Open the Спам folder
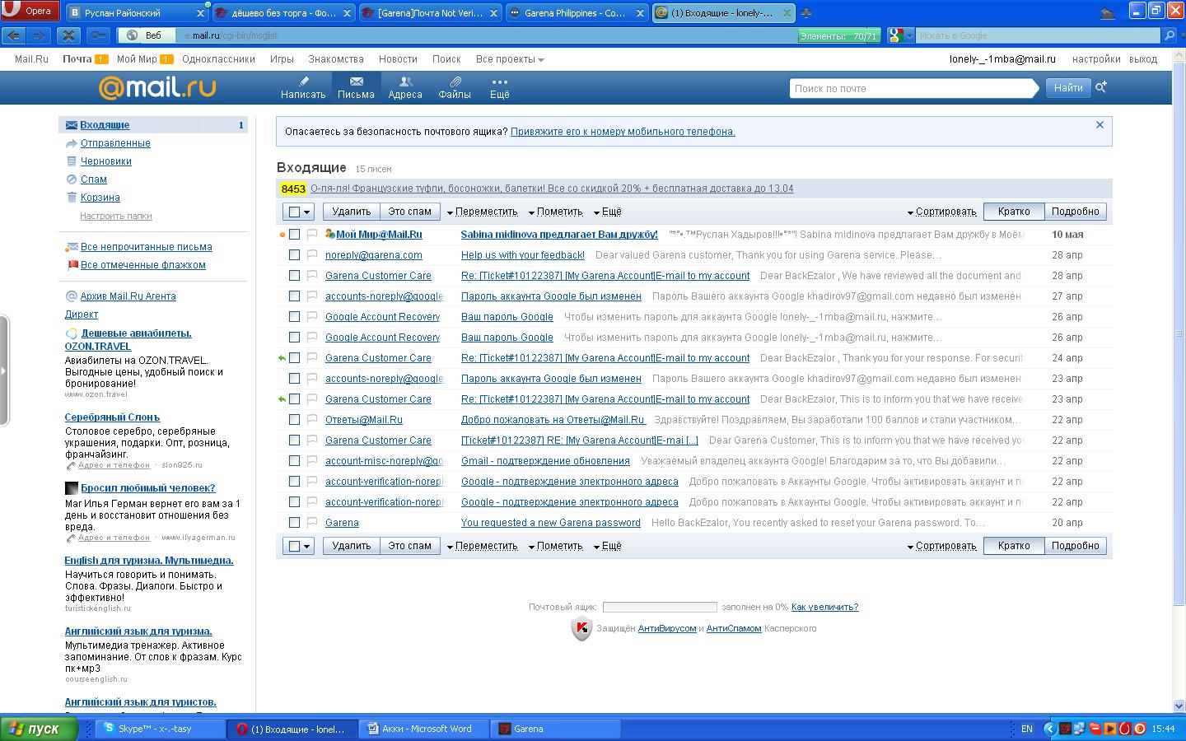Viewport: 1186px width, 741px height. [94, 179]
